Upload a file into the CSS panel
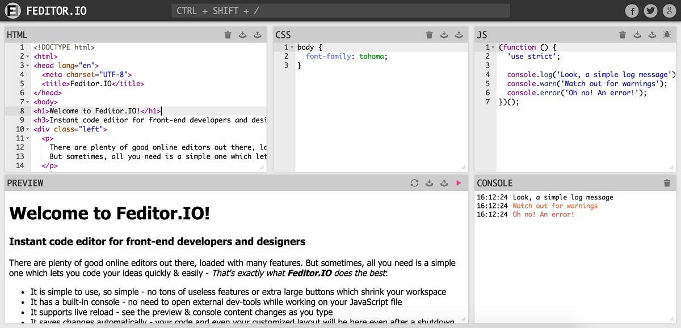The height and width of the screenshot is (328, 681). point(459,35)
